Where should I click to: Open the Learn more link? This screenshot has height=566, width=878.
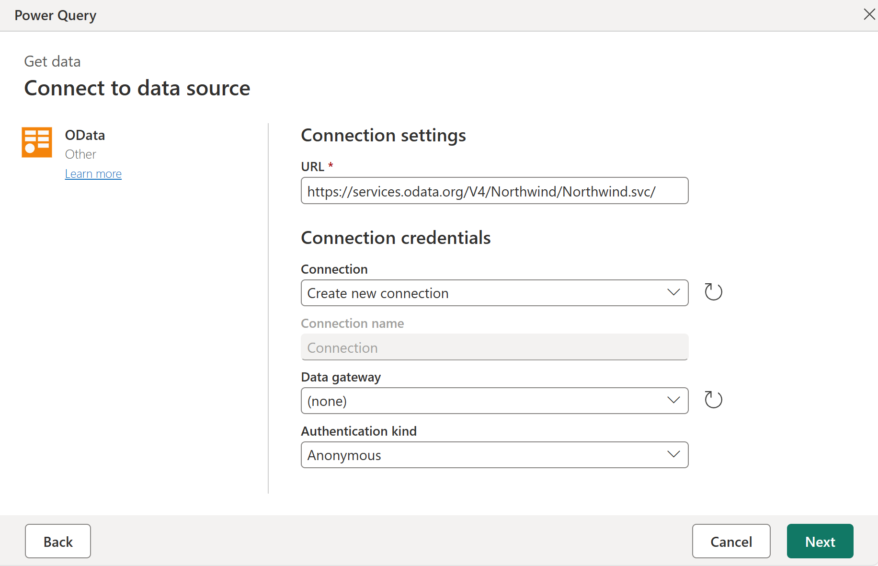[93, 174]
